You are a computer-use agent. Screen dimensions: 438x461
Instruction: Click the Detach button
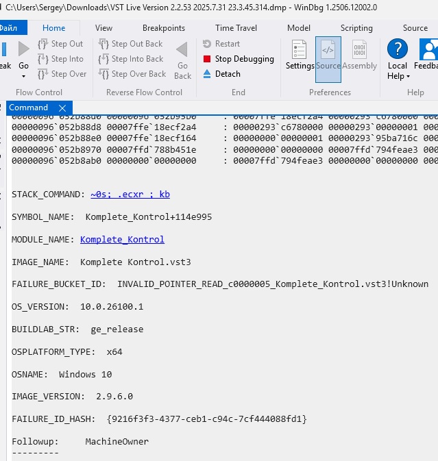point(222,74)
